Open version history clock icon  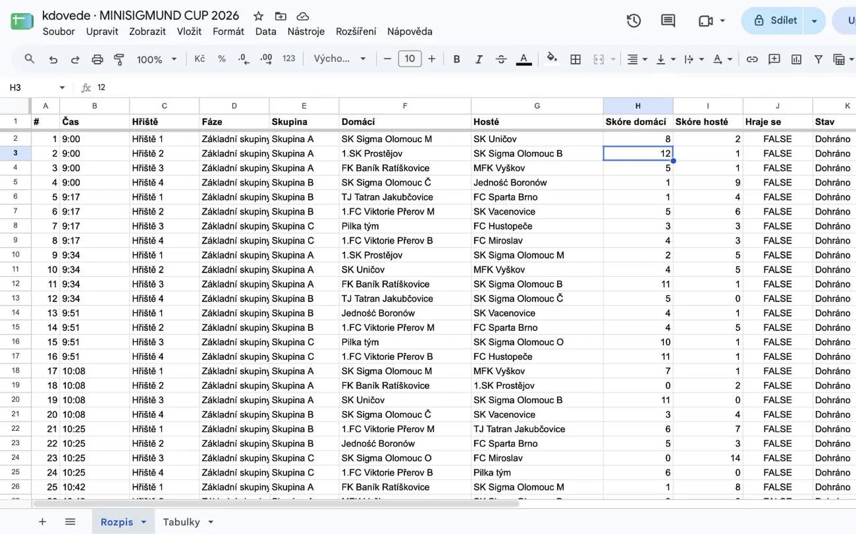click(634, 21)
